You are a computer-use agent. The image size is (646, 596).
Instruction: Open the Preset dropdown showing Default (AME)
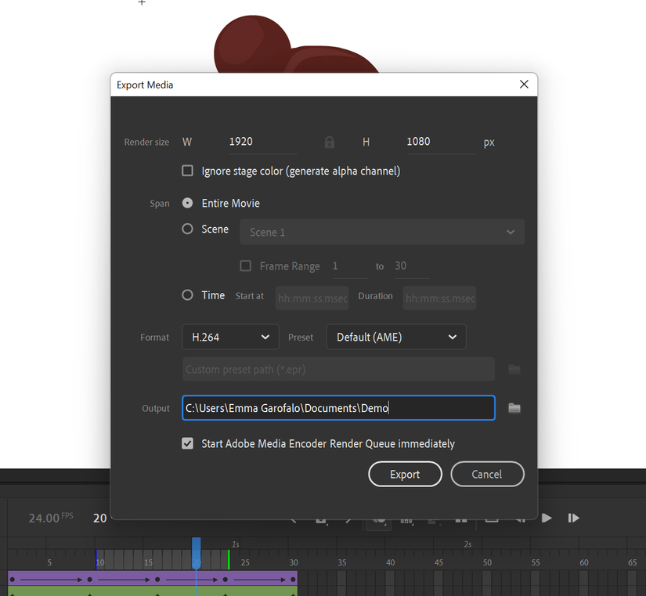click(396, 337)
